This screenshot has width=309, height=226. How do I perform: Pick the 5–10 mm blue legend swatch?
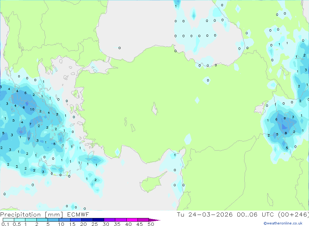[53, 220]
